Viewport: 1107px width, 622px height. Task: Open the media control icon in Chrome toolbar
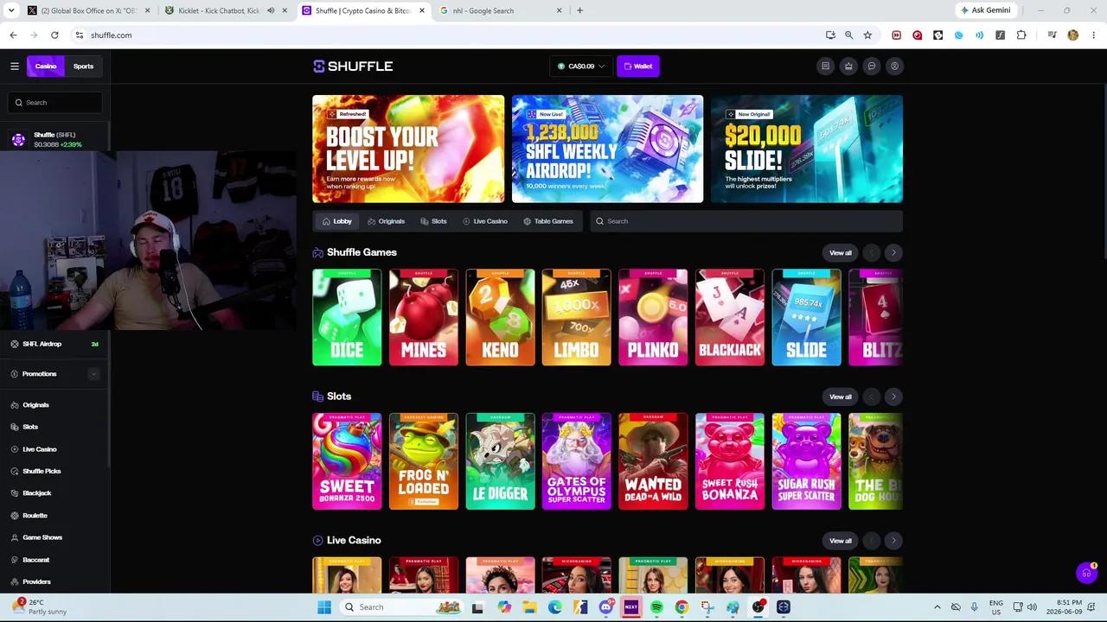pyautogui.click(x=1052, y=35)
